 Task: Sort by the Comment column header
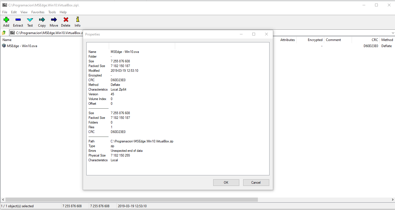coord(333,40)
